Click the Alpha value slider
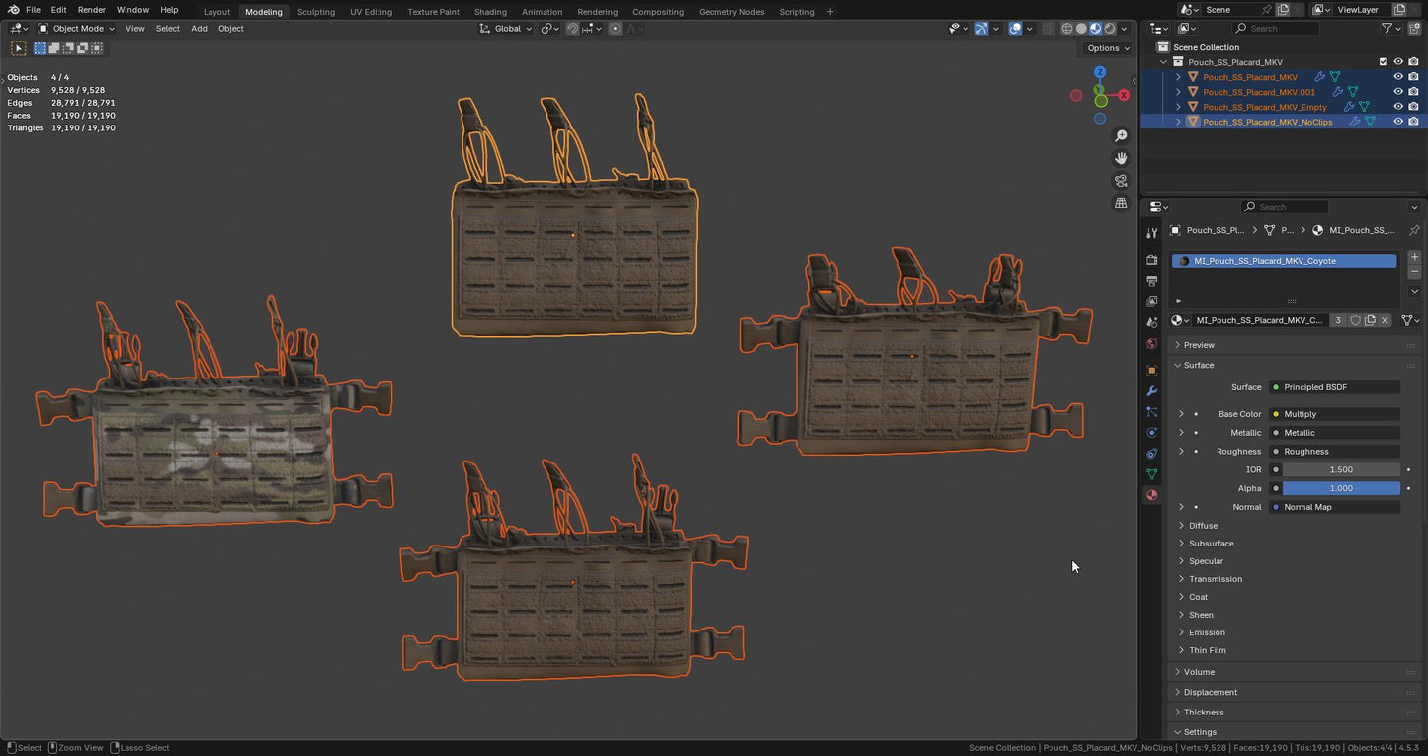 (x=1340, y=488)
